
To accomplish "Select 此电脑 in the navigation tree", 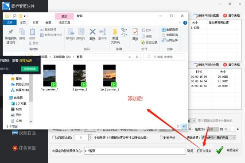I will tap(16, 98).
